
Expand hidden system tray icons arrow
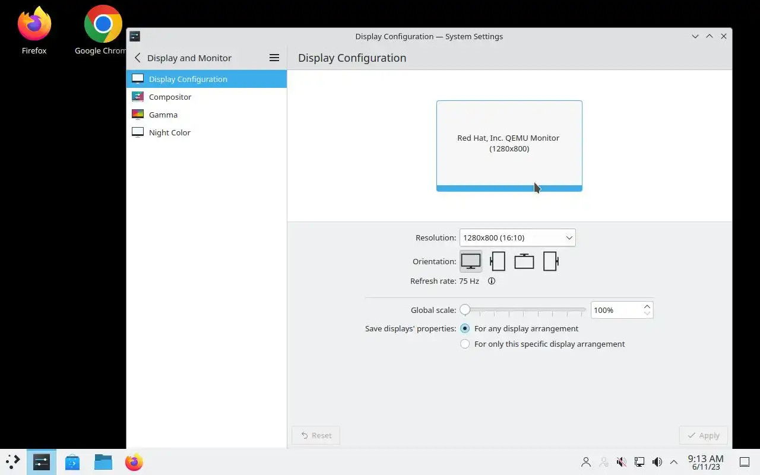click(674, 462)
